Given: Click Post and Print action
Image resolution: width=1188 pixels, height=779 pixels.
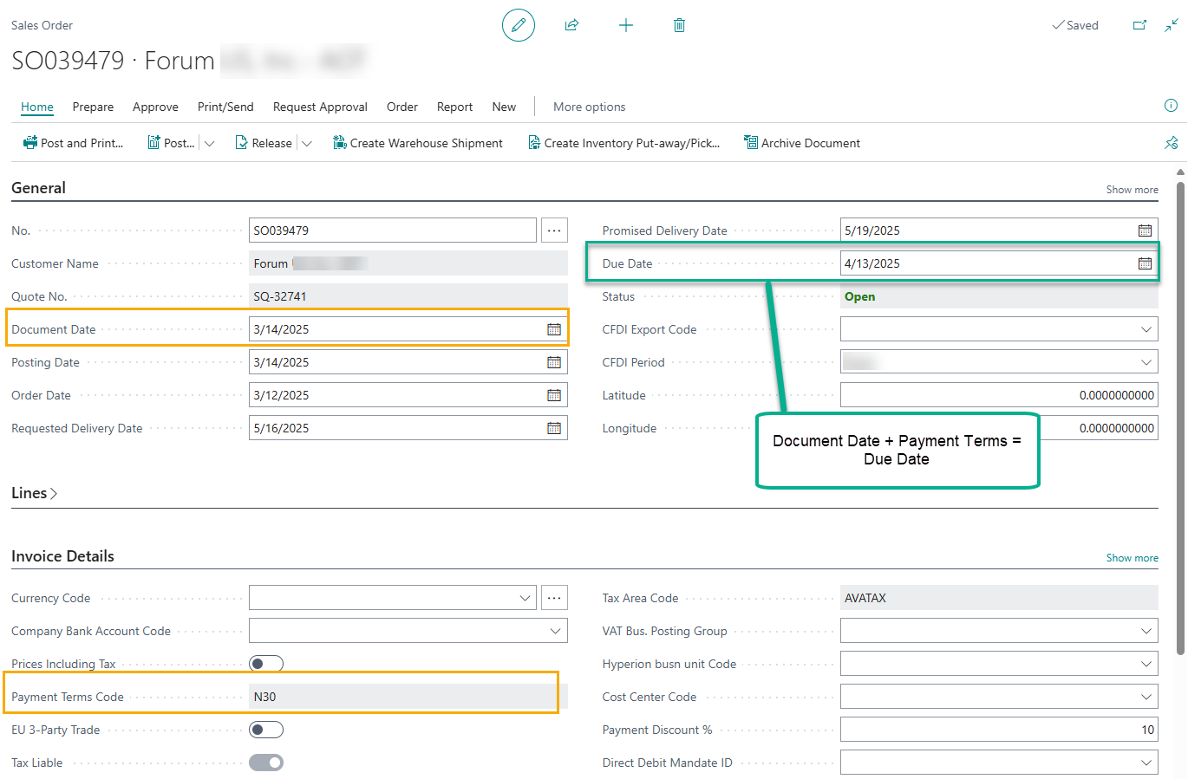Looking at the screenshot, I should coord(74,143).
